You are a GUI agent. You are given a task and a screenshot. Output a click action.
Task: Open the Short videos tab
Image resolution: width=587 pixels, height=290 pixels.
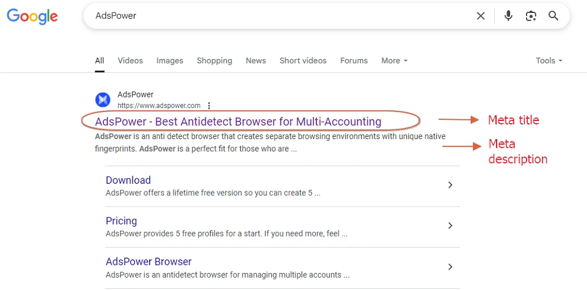click(303, 60)
